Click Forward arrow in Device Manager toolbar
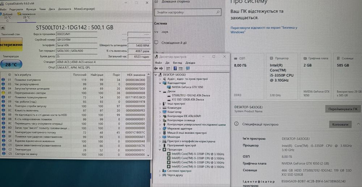 [x=161, y=69]
